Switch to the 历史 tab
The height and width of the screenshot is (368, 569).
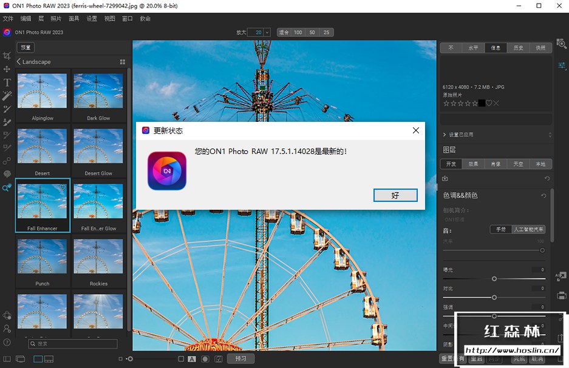click(518, 48)
